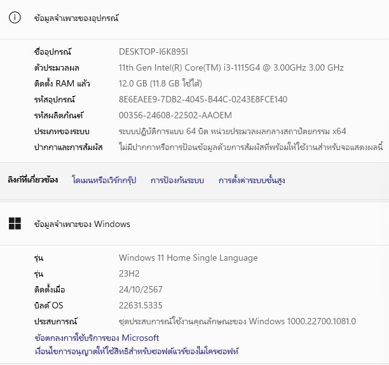Select the processor text i3-1115G4
Image resolution: width=389 pixels, height=365 pixels.
click(x=231, y=68)
